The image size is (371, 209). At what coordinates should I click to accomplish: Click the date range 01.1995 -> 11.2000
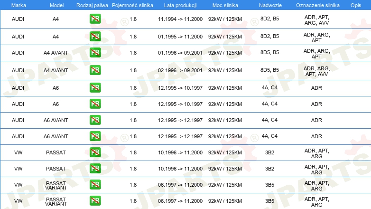click(180, 37)
